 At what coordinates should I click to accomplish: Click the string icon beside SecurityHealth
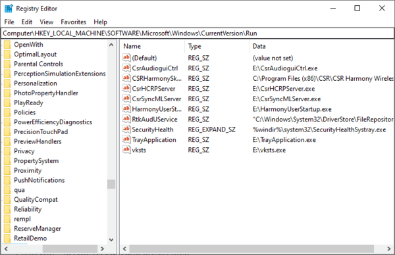coord(126,129)
